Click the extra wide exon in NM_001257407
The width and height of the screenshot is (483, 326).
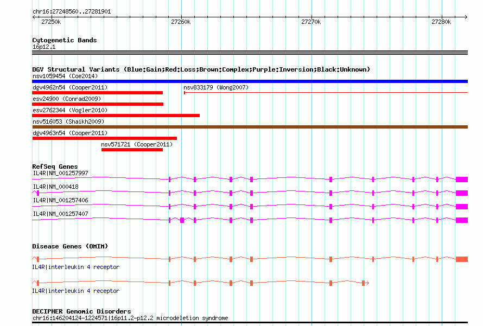click(x=182, y=220)
